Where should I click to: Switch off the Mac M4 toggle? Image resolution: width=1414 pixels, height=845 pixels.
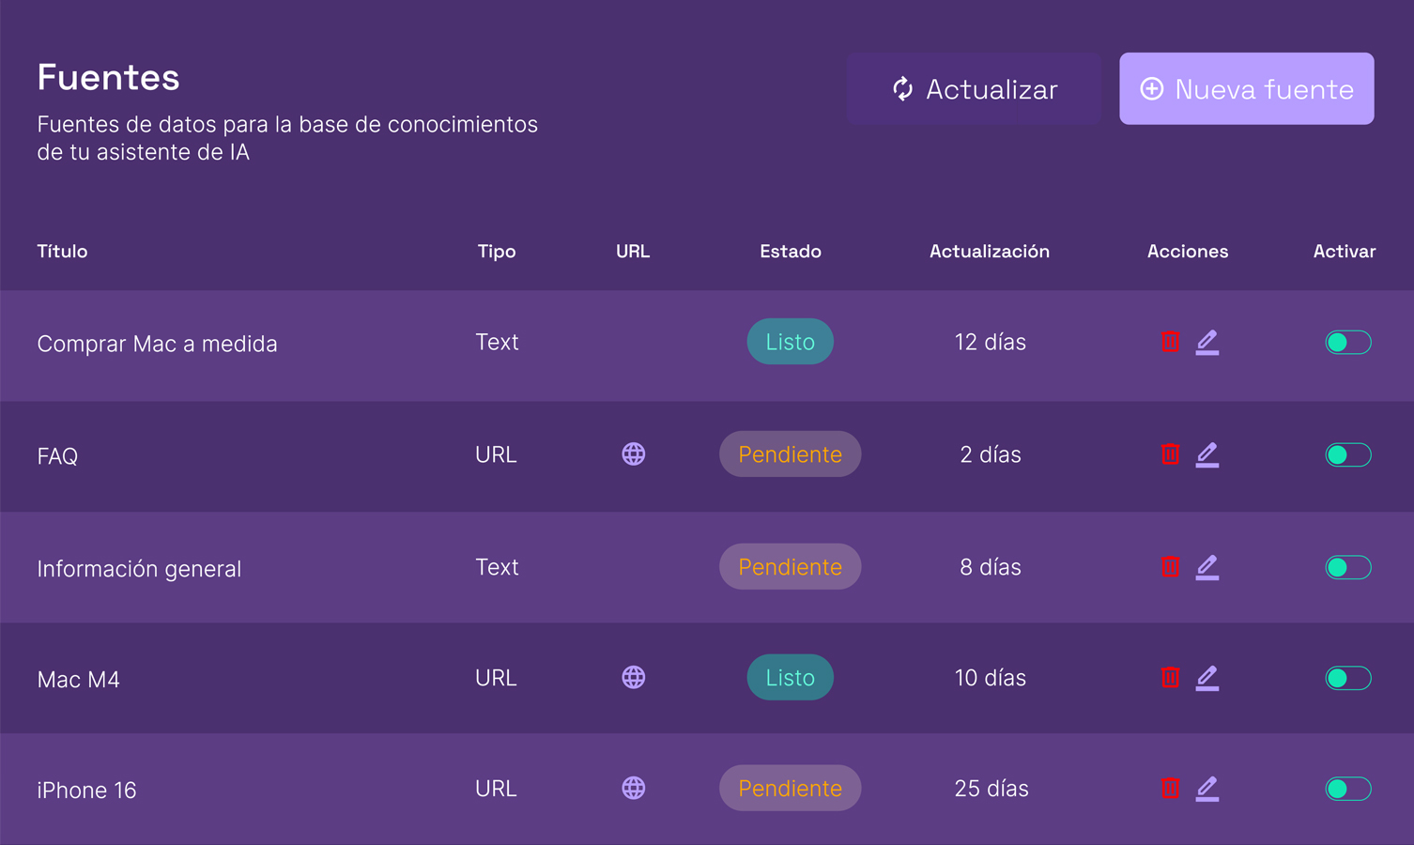click(x=1347, y=679)
